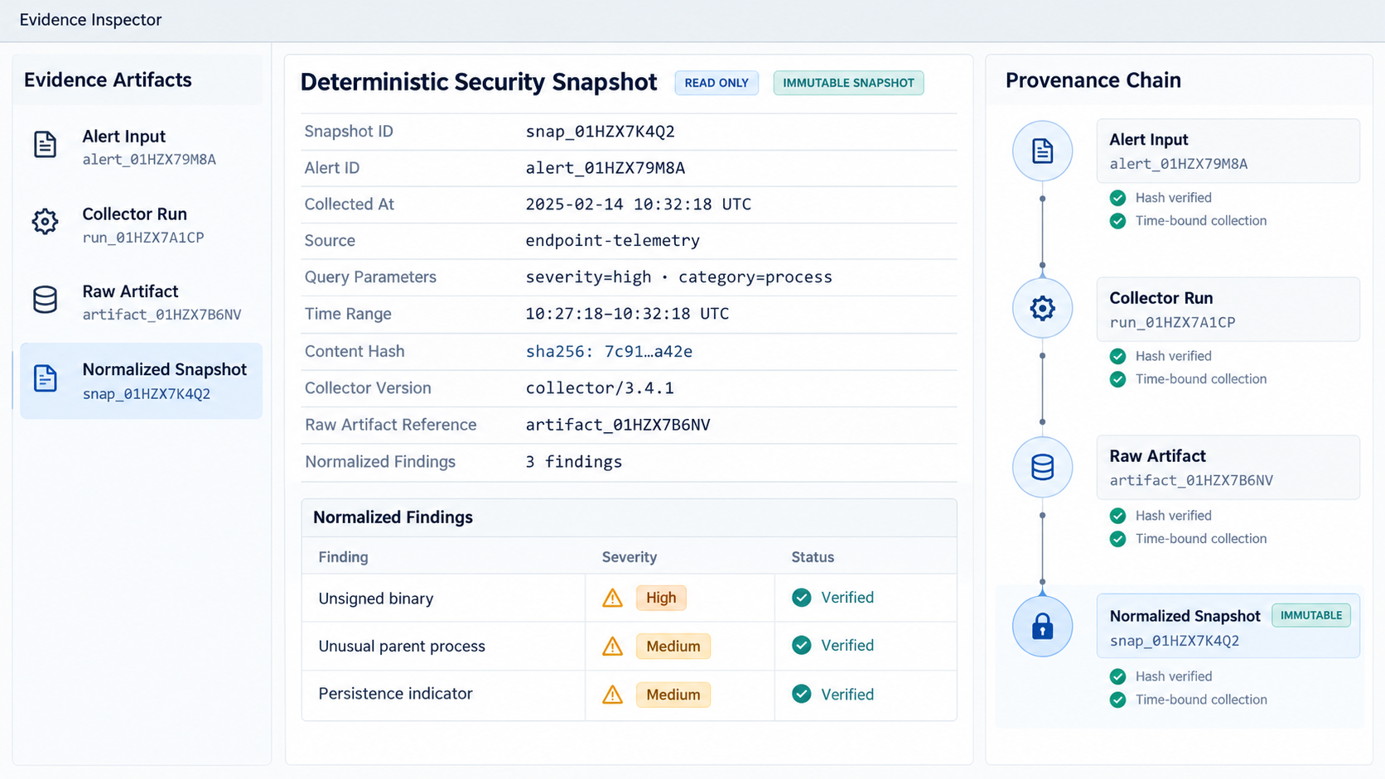Image resolution: width=1385 pixels, height=779 pixels.
Task: Click the green check for Persistence indicator status
Action: [x=801, y=694]
